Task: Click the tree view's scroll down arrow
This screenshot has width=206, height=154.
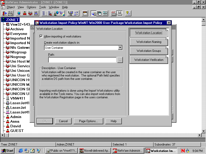Action: [x=203, y=131]
